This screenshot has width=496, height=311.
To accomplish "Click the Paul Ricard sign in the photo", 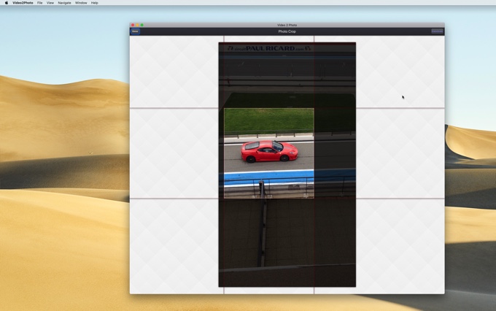I will pyautogui.click(x=268, y=49).
